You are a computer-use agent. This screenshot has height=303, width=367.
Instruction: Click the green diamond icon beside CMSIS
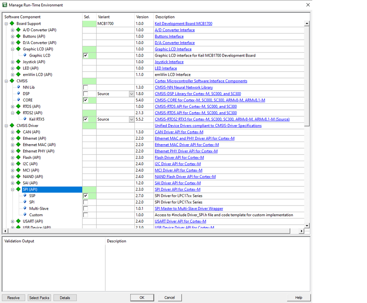pyautogui.click(x=12, y=81)
